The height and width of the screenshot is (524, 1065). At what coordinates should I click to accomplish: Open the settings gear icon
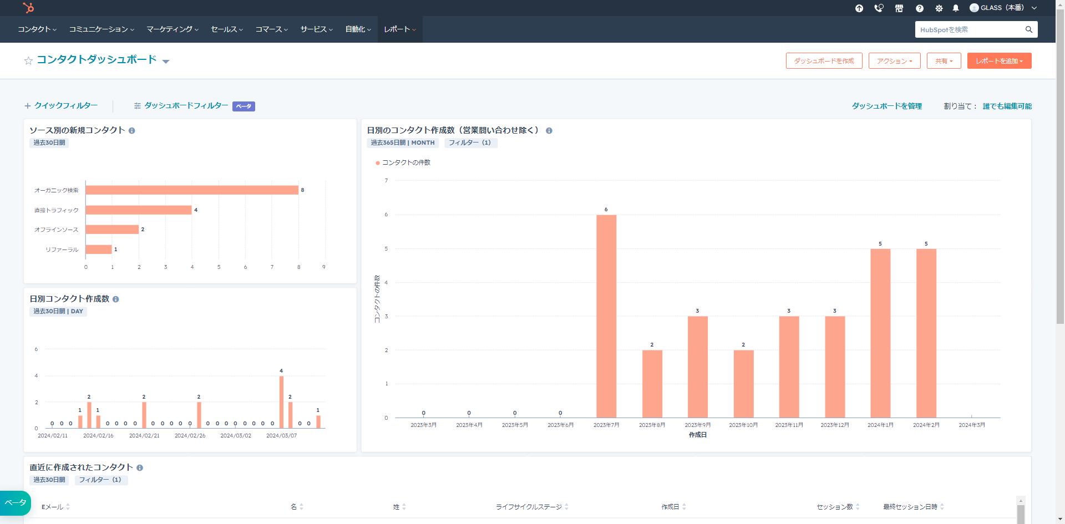click(x=939, y=8)
